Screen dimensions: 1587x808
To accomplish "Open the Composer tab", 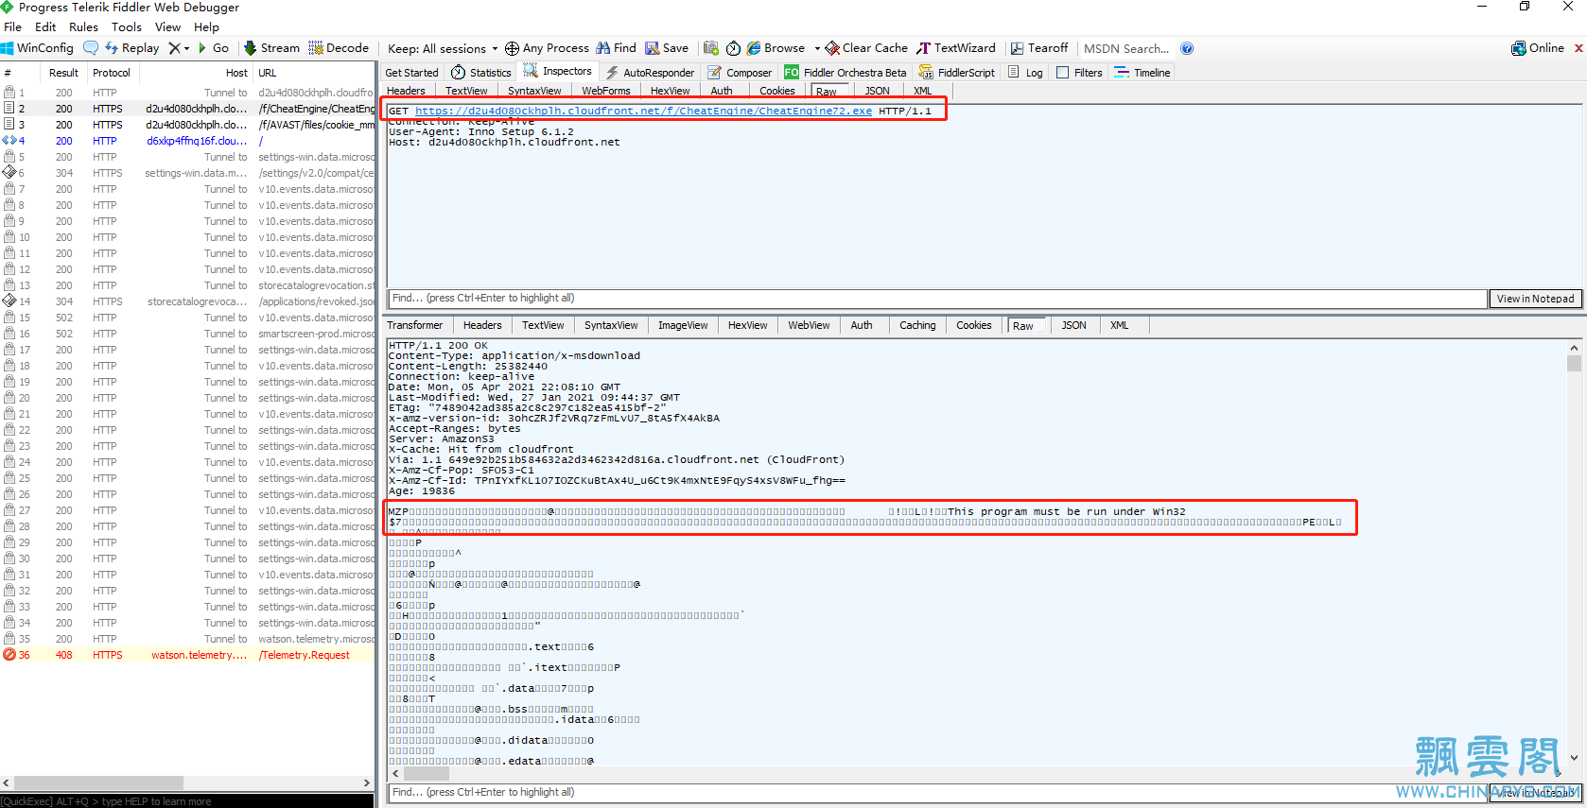I will 740,73.
